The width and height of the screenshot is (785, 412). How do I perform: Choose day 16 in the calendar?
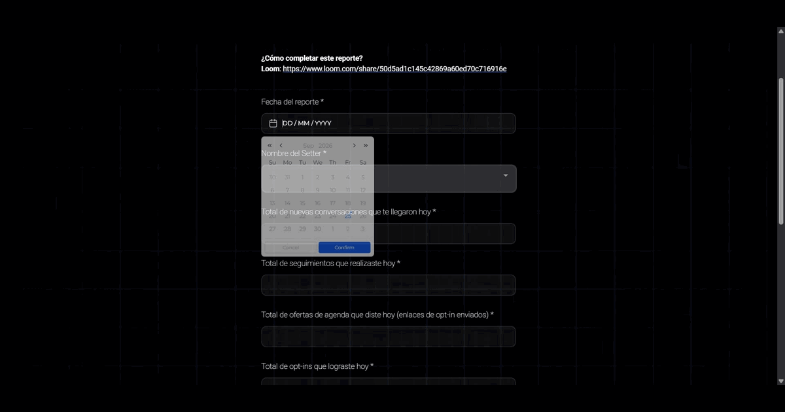(317, 203)
